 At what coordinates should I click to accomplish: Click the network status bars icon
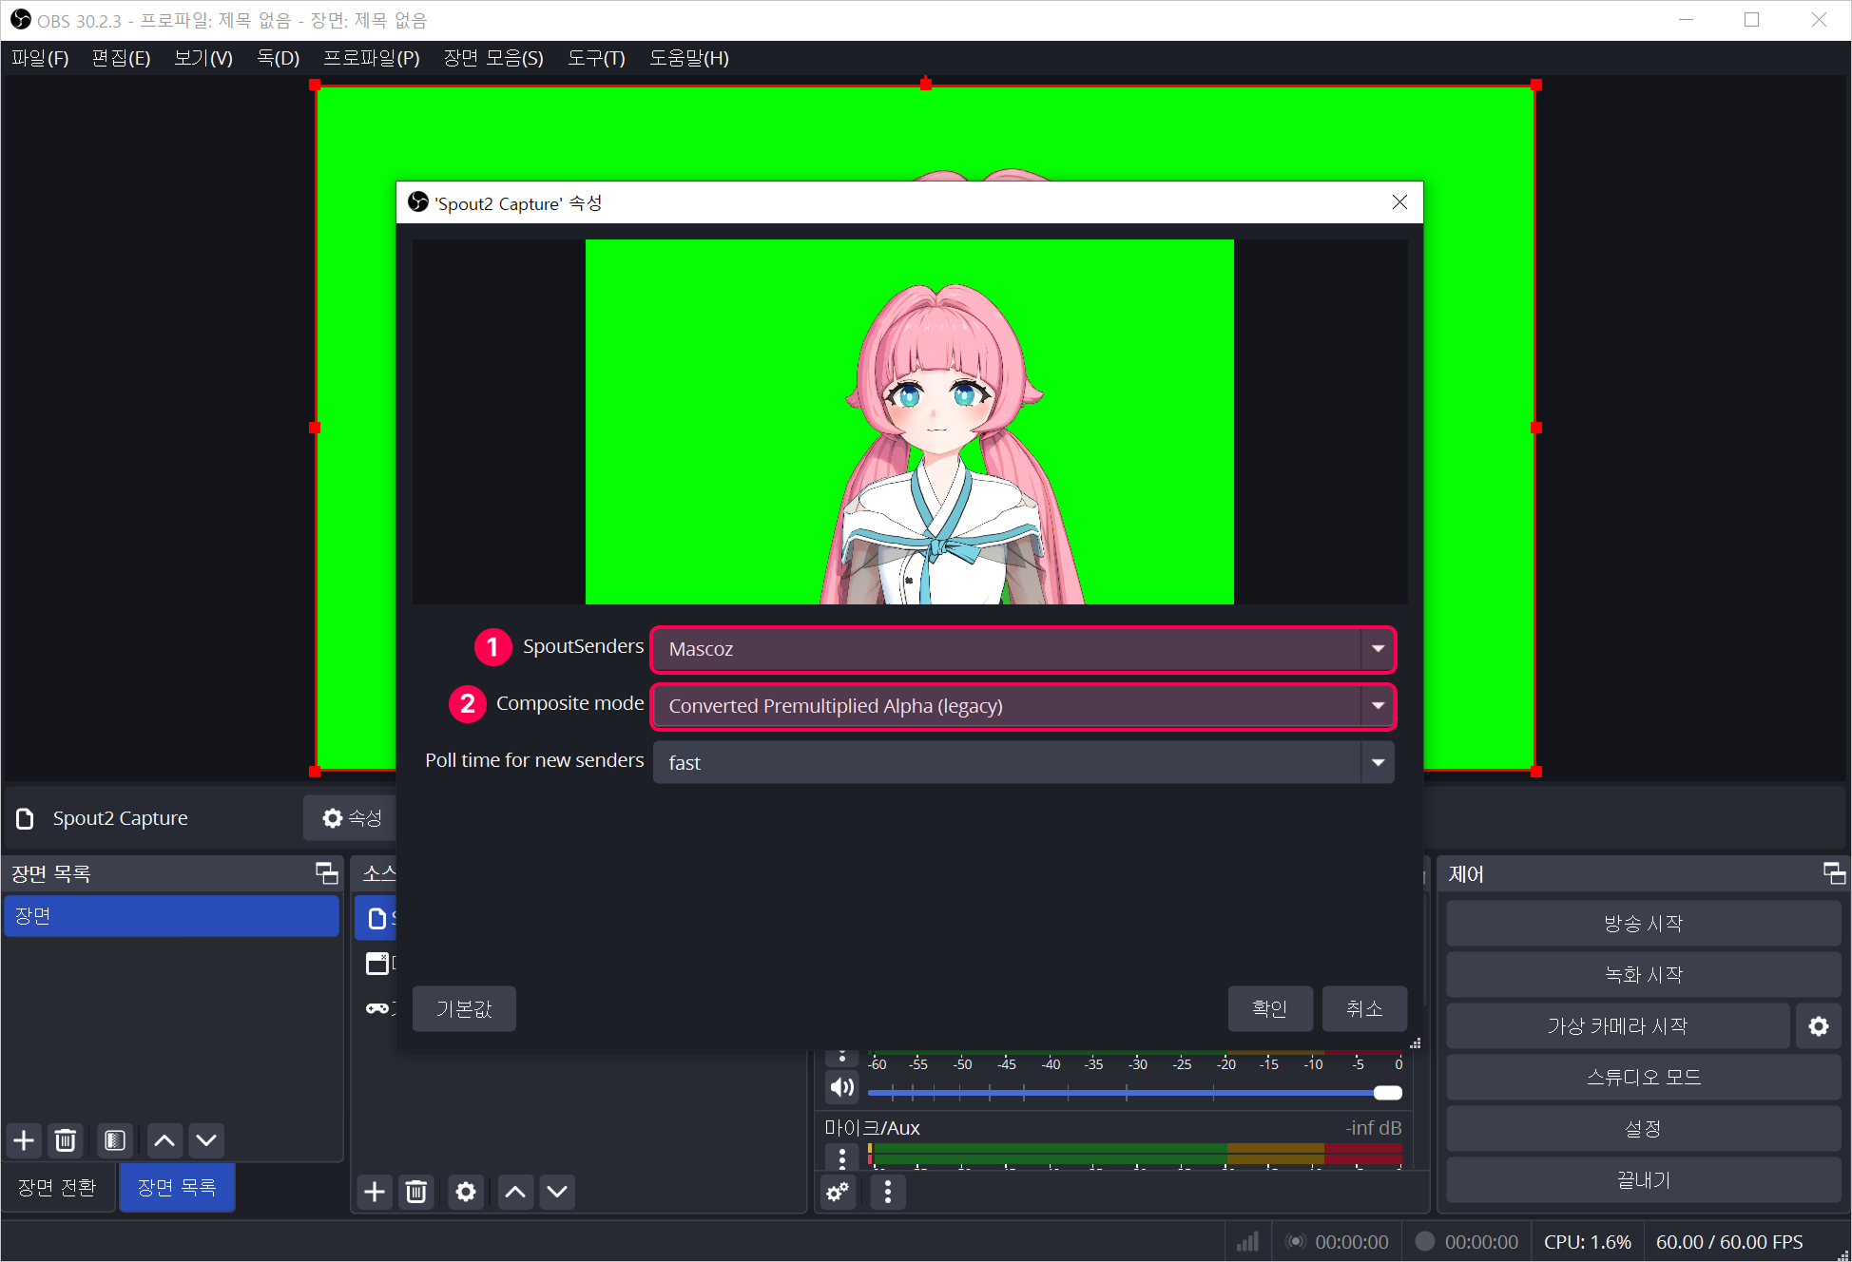coord(1248,1241)
